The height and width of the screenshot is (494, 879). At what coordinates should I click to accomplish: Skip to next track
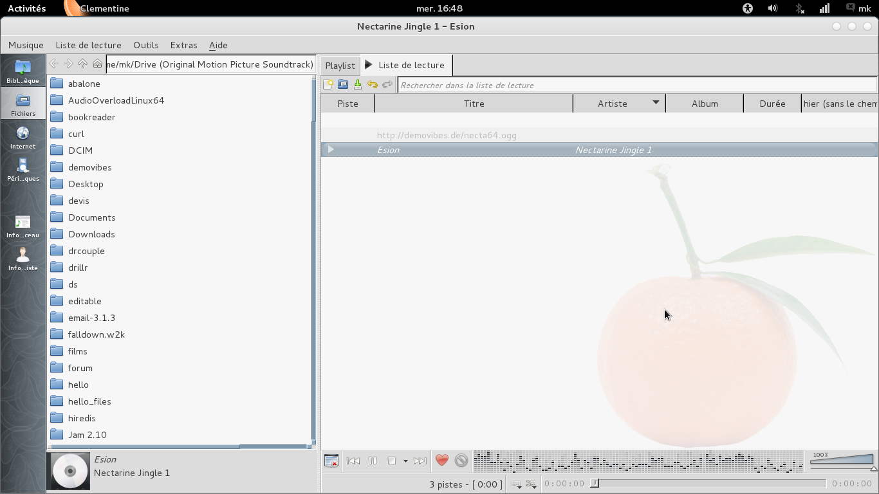pyautogui.click(x=420, y=461)
